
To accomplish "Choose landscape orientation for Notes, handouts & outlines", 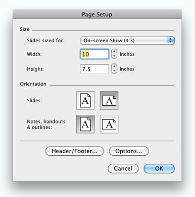I will [x=109, y=124].
